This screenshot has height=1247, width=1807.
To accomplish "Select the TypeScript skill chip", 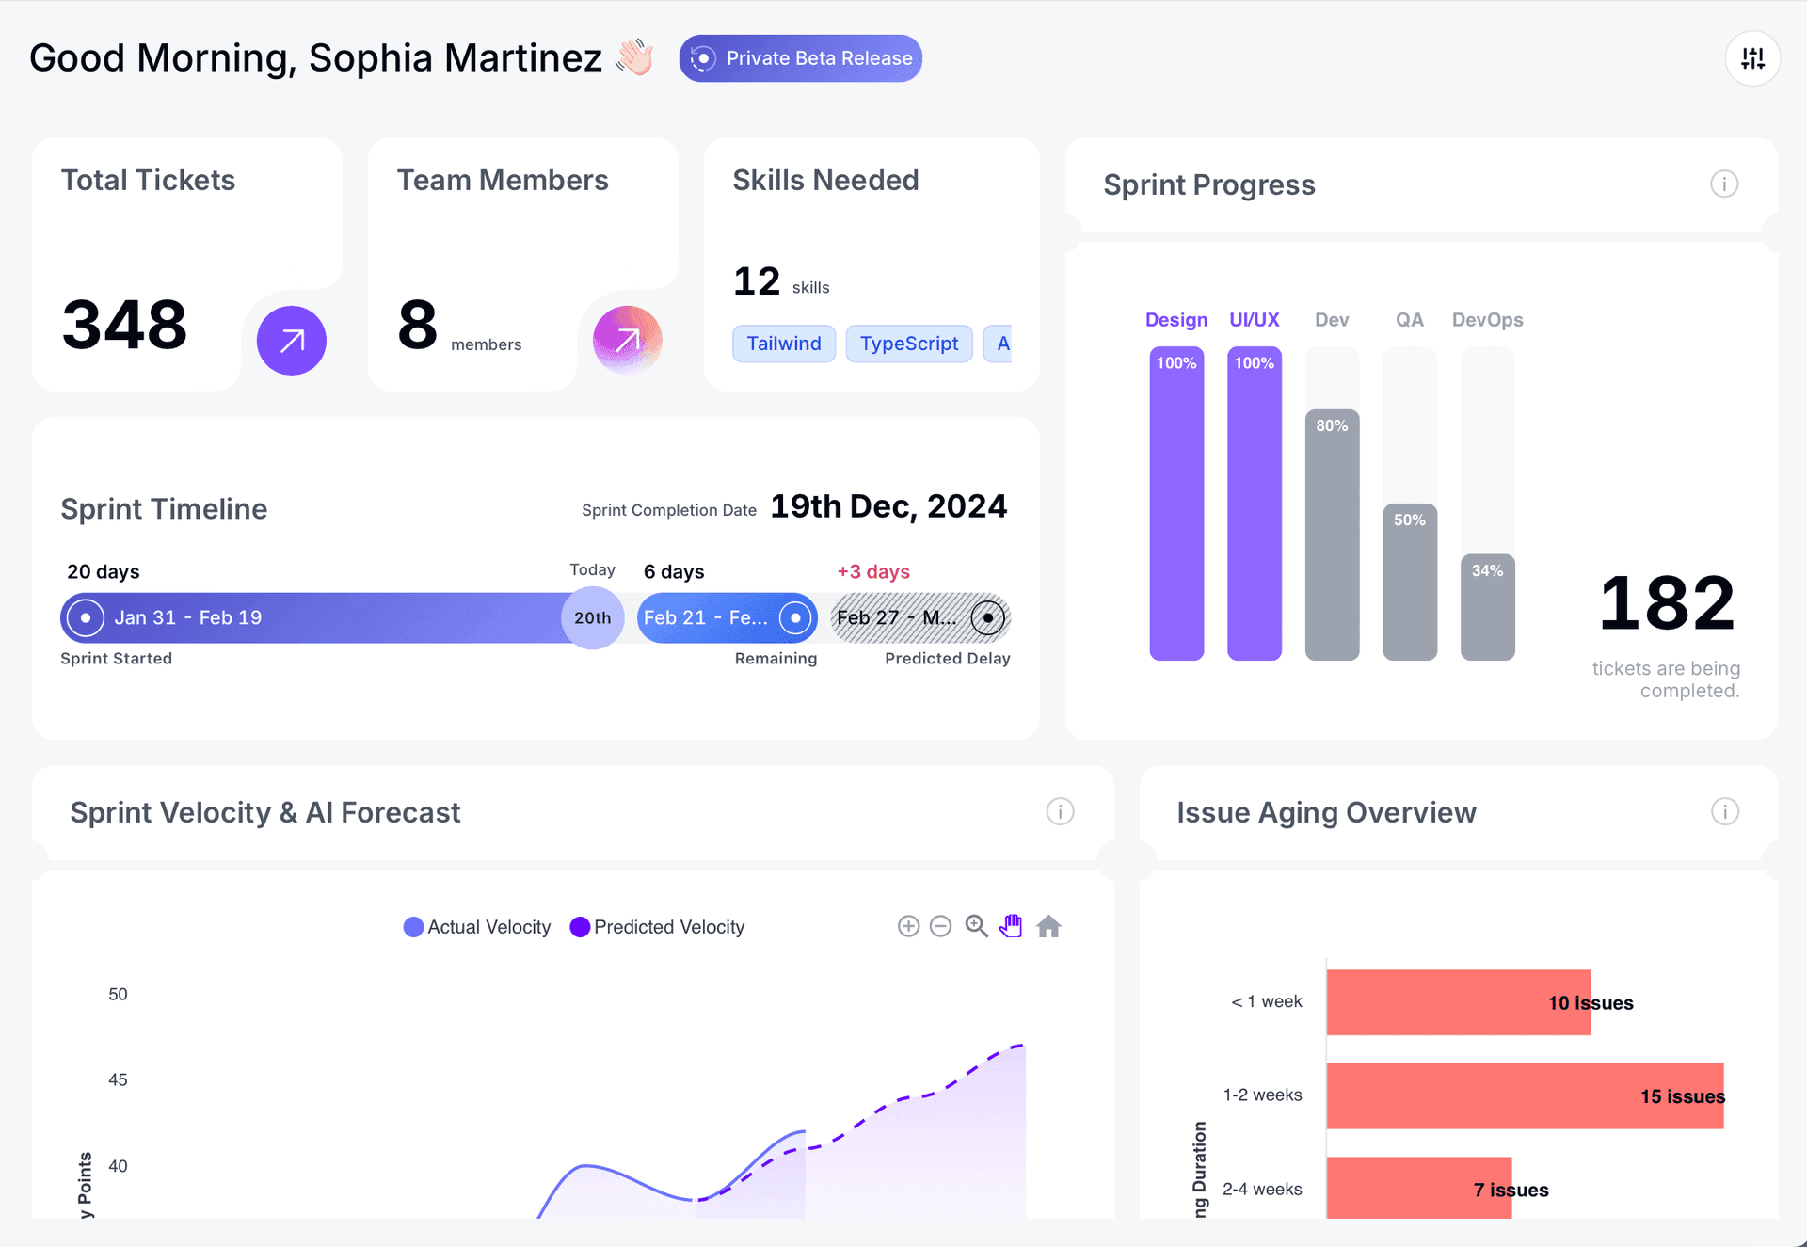I will 908,343.
